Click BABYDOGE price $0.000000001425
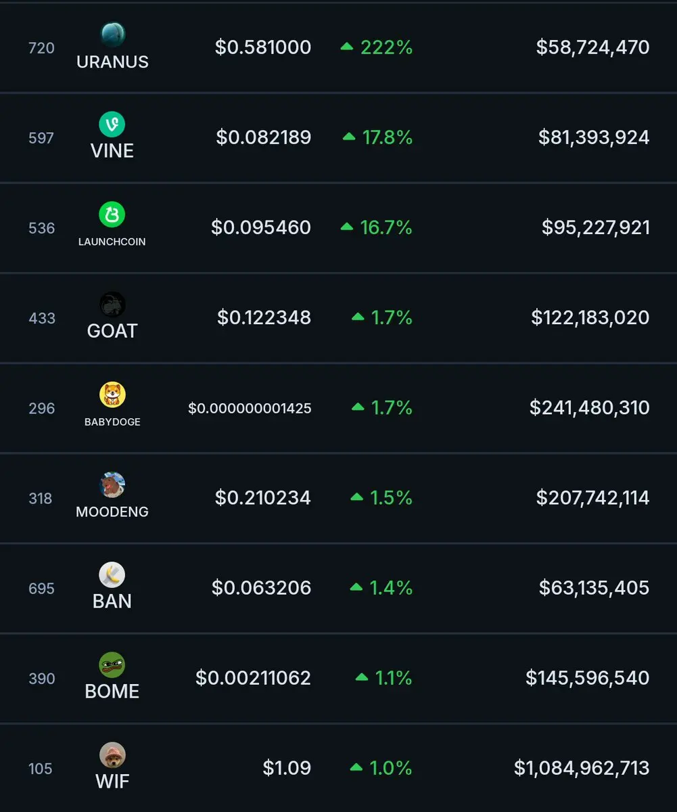The height and width of the screenshot is (812, 677). tap(250, 408)
